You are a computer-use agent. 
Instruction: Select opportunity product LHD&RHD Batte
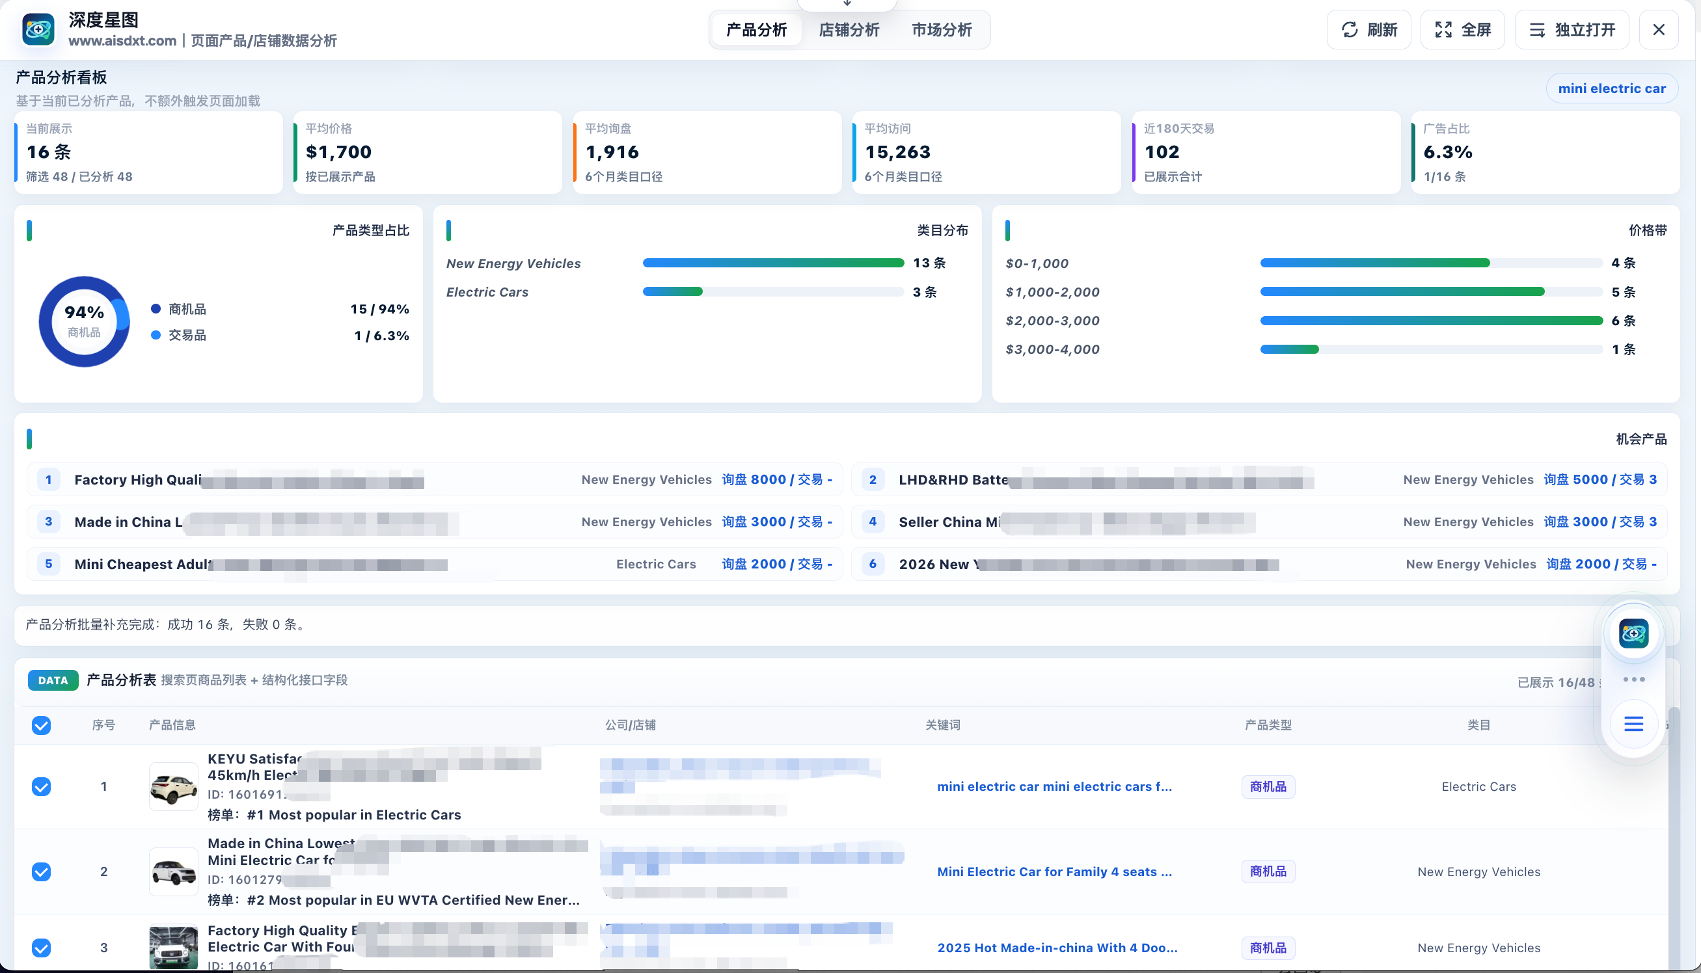(1259, 479)
